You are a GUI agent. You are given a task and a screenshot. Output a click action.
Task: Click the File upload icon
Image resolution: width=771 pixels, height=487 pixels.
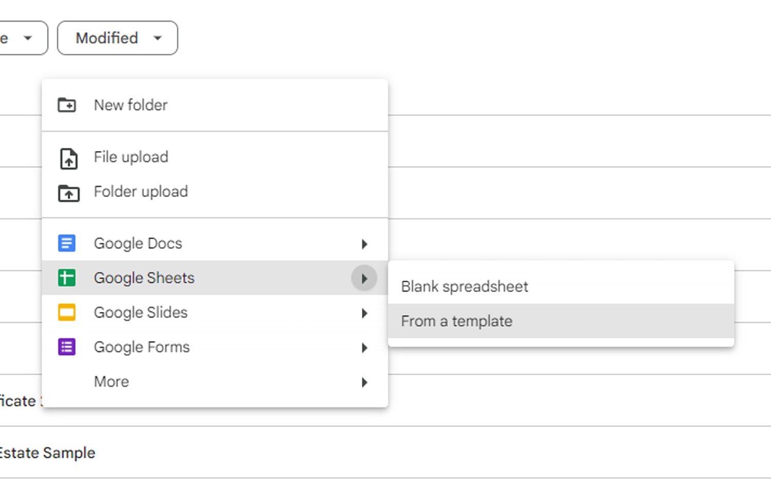tap(68, 158)
